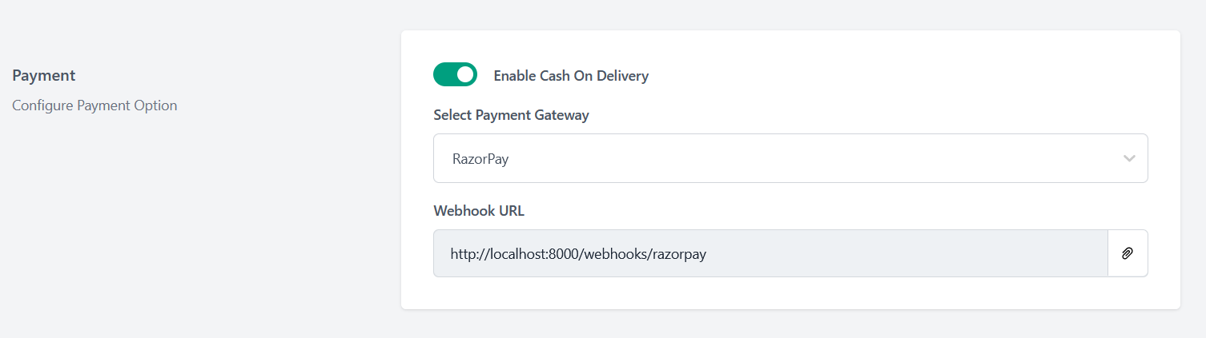
Task: Copy the webhook URL with the paperclip icon
Action: coord(1128,253)
